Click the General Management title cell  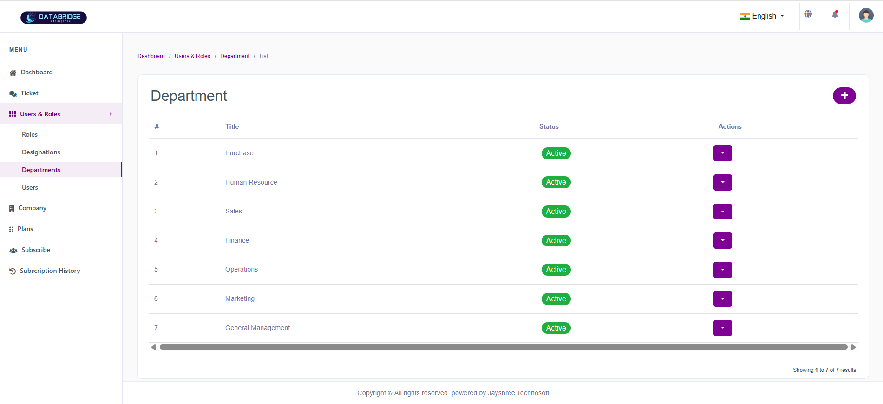coord(257,328)
